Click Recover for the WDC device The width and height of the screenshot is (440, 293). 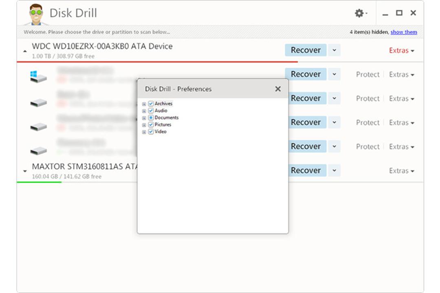[306, 50]
